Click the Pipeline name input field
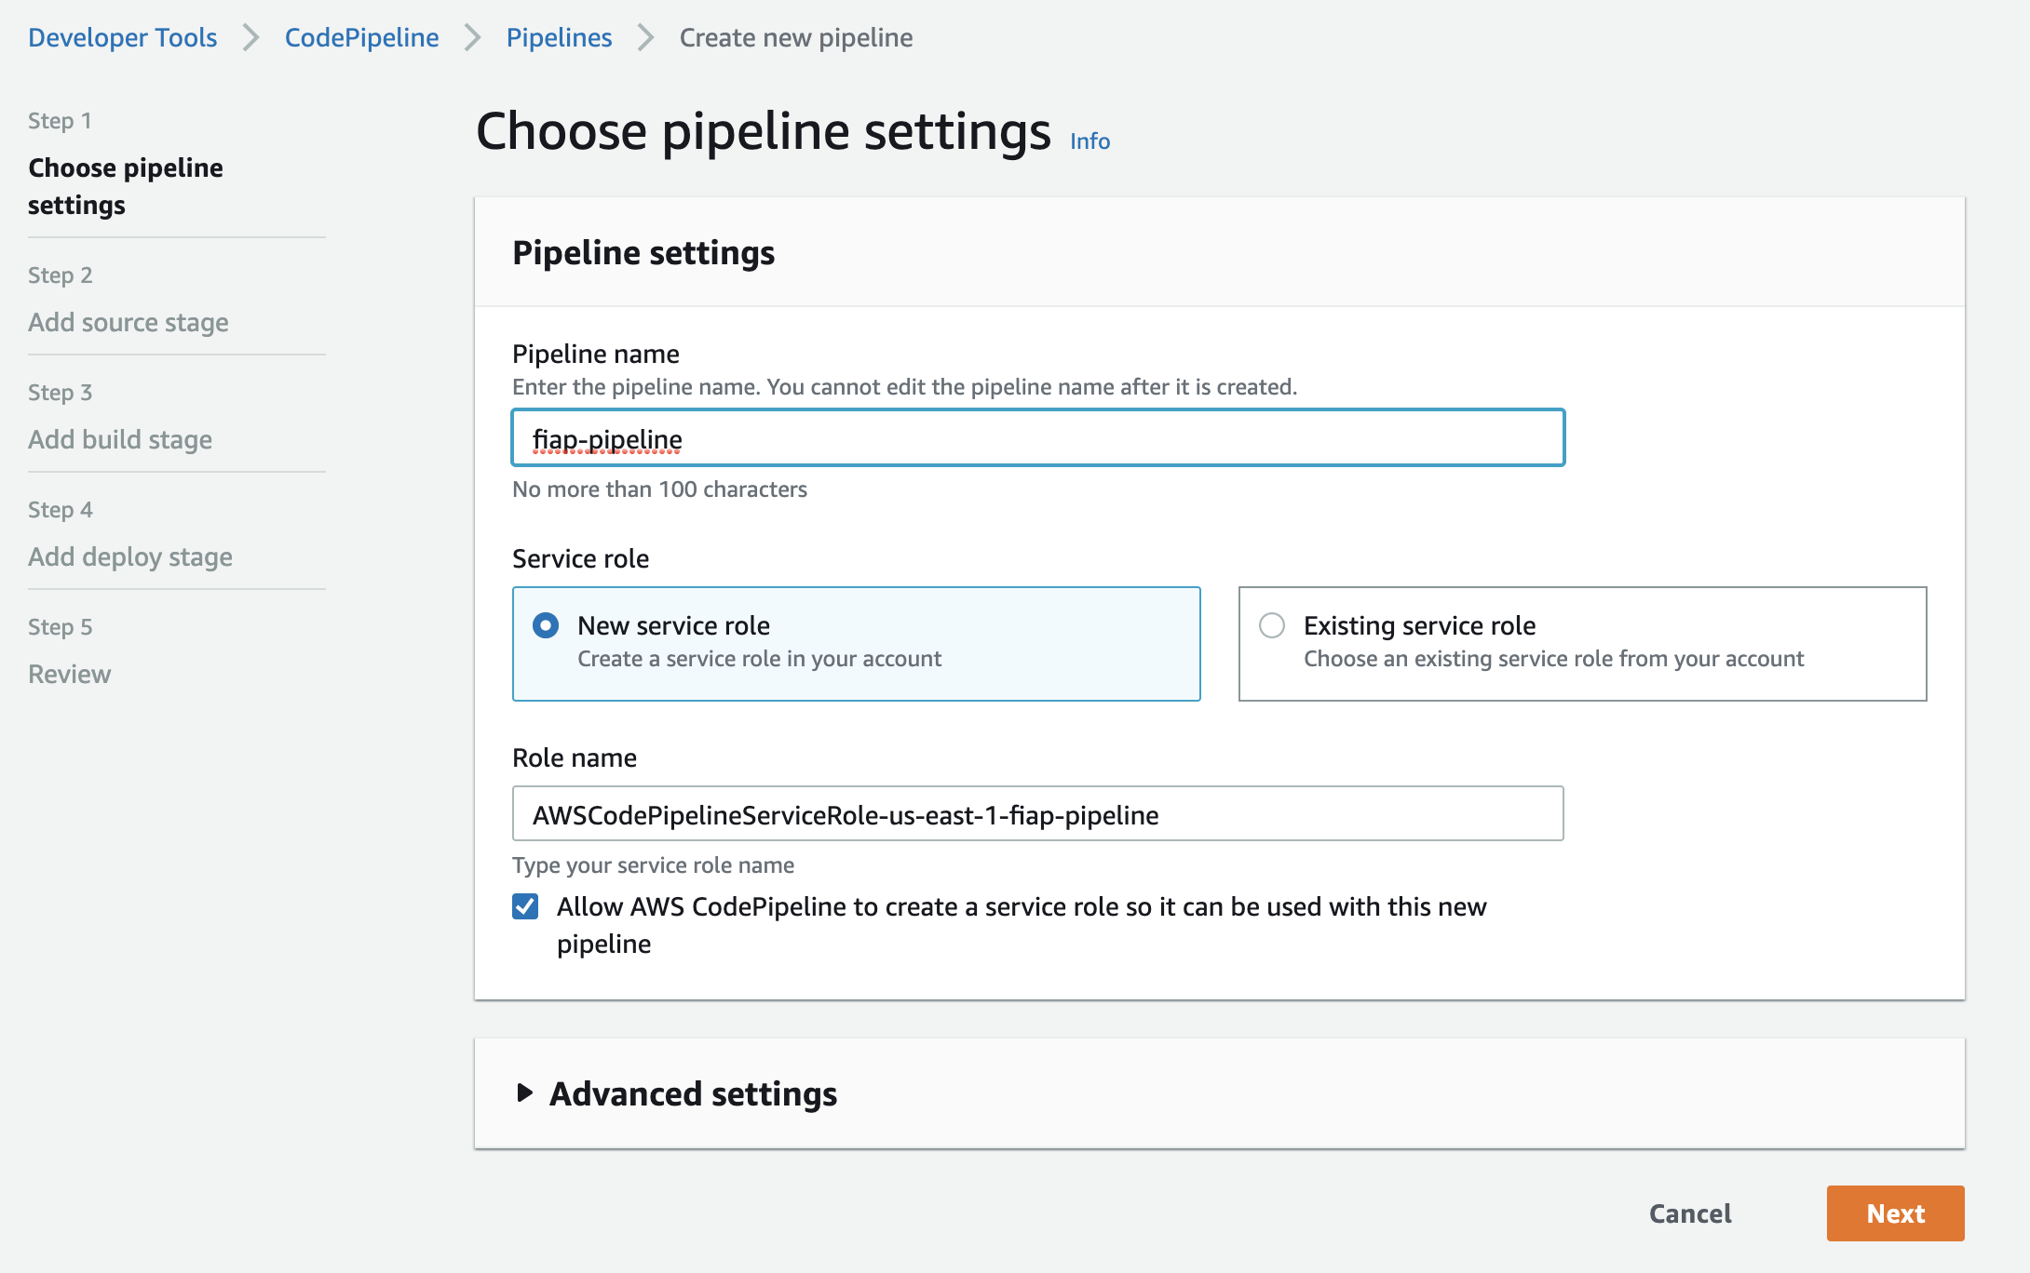 pos(1037,438)
